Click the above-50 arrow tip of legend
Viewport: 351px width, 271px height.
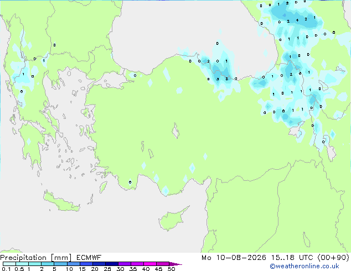[175, 264]
